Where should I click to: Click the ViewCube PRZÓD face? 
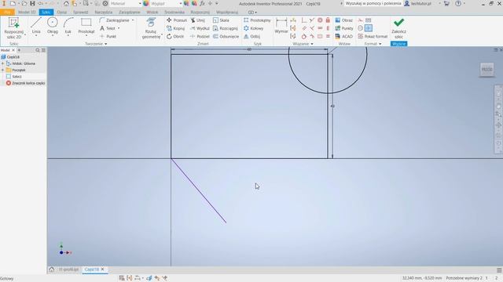pyautogui.click(x=486, y=70)
